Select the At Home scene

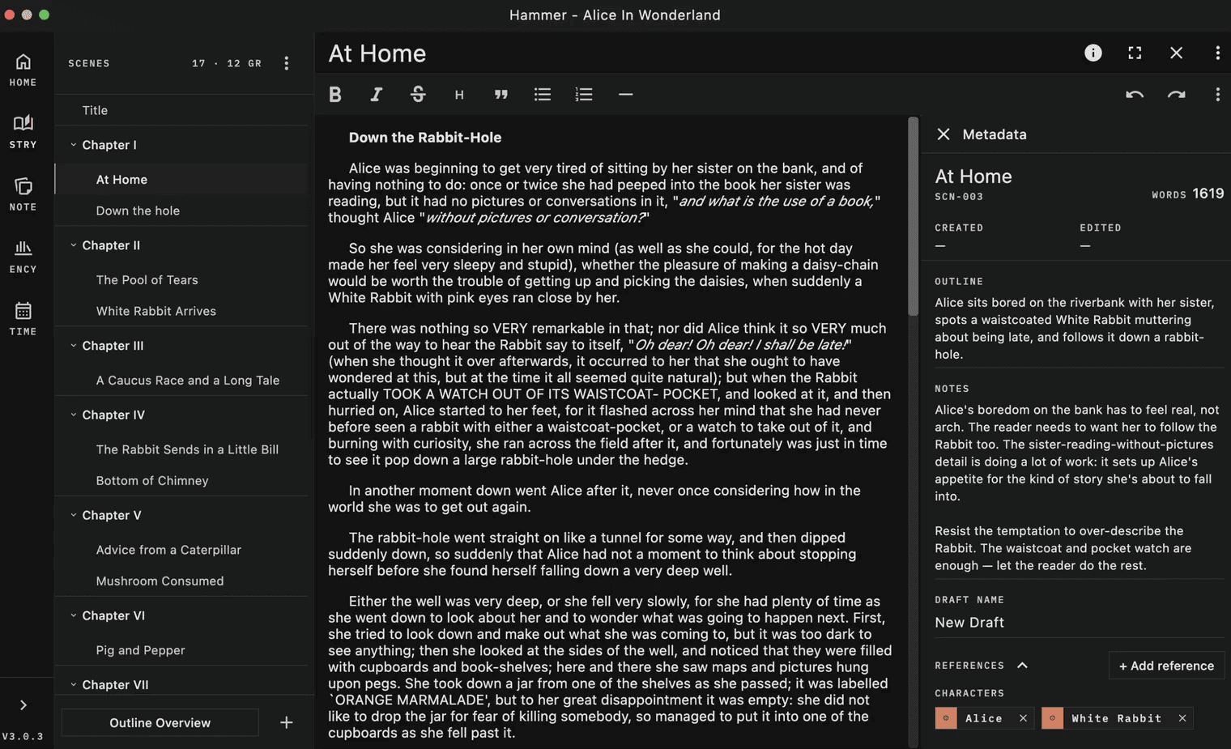coord(182,180)
